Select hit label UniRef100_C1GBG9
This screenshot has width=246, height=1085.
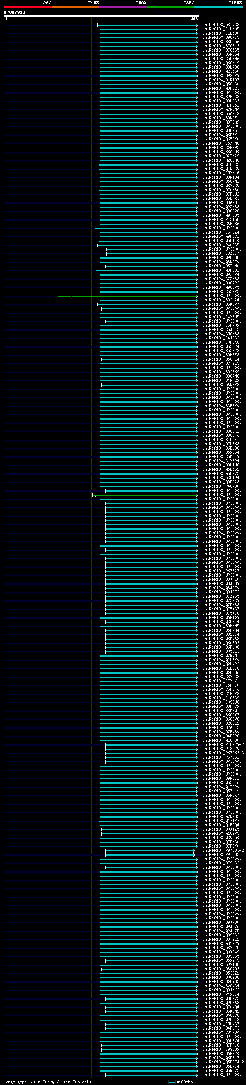(x=221, y=698)
